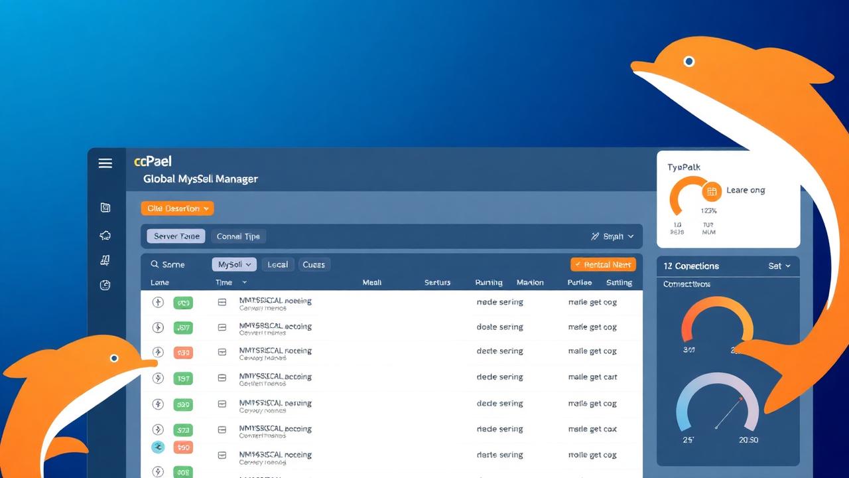
Task: Click the card icon in the first table row
Action: tap(222, 302)
